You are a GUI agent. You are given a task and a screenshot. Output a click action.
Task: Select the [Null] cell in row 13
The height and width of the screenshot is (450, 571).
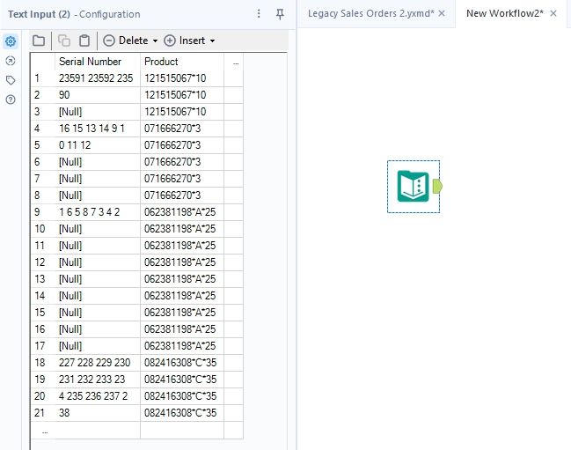point(98,279)
